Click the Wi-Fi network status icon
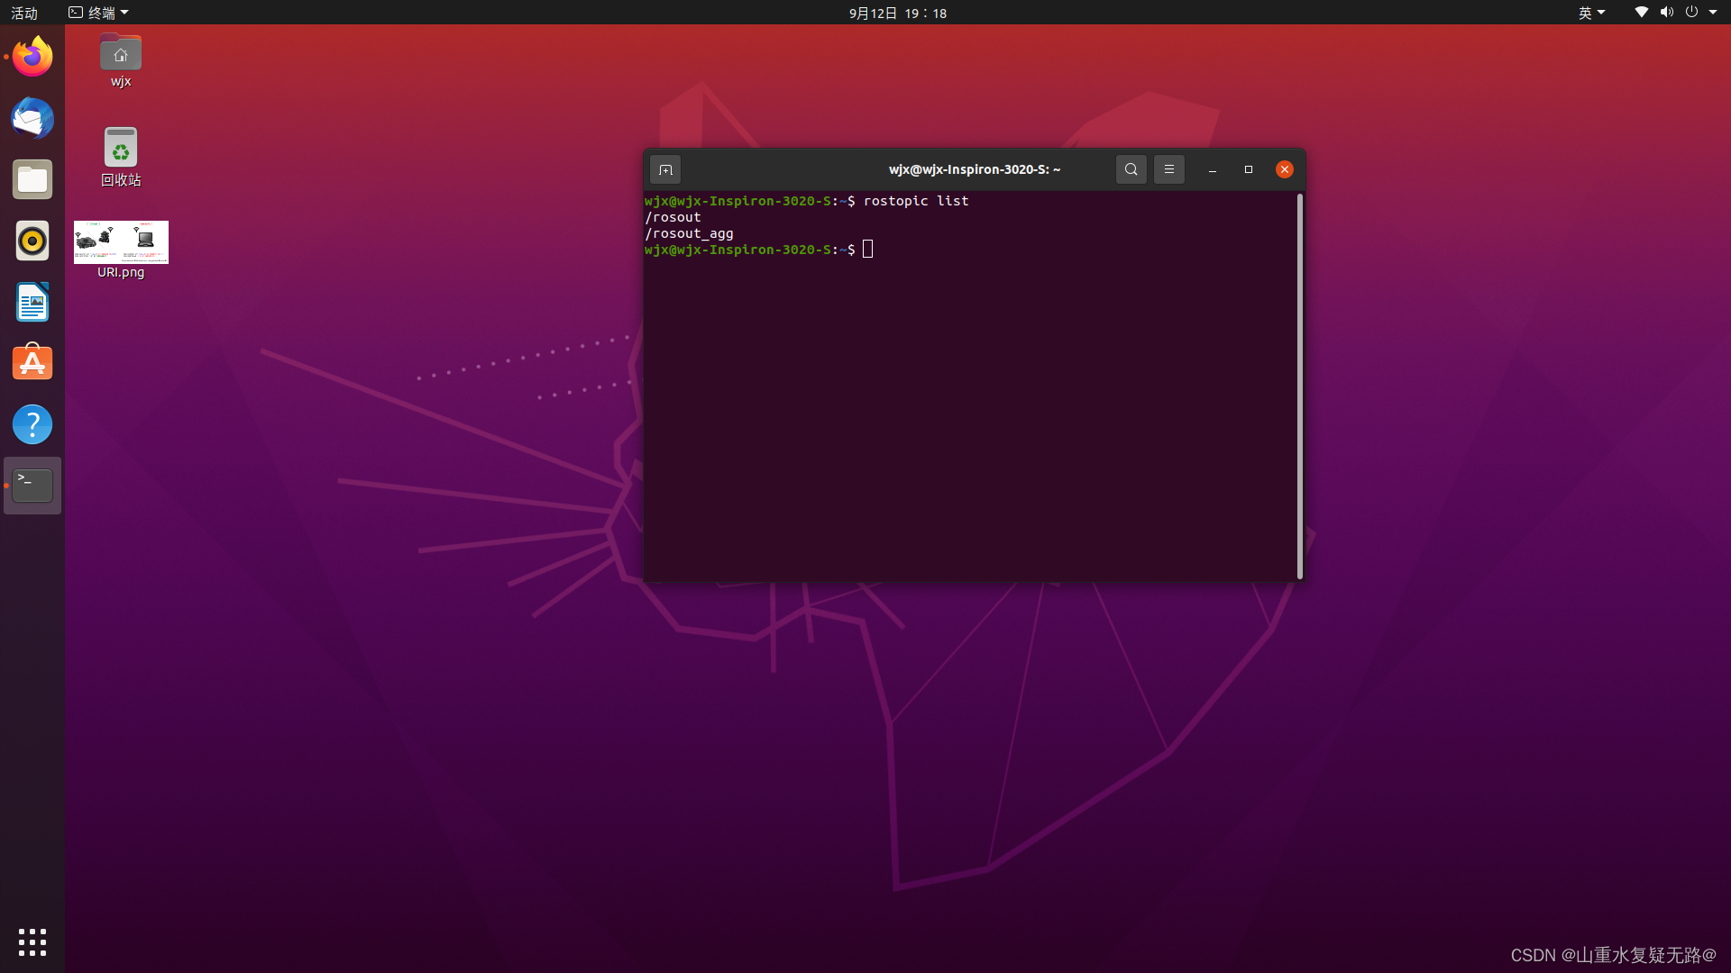1731x973 pixels. click(x=1642, y=13)
